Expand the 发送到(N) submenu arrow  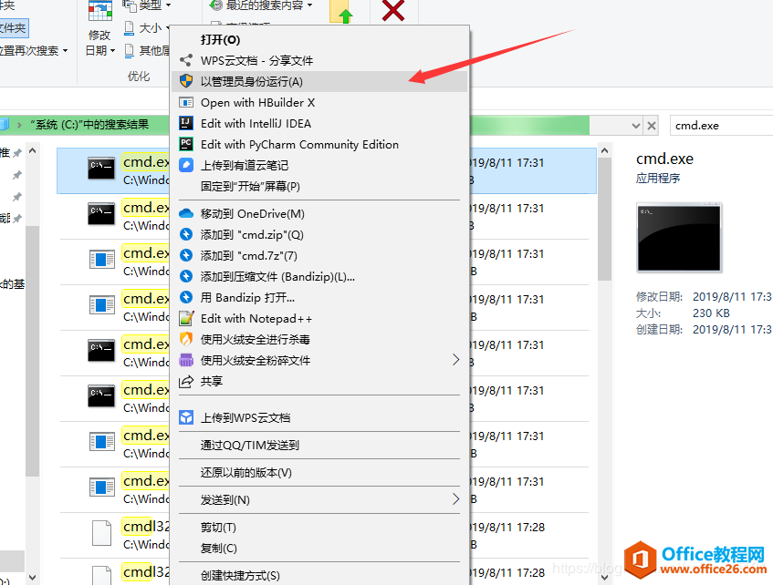(x=454, y=499)
